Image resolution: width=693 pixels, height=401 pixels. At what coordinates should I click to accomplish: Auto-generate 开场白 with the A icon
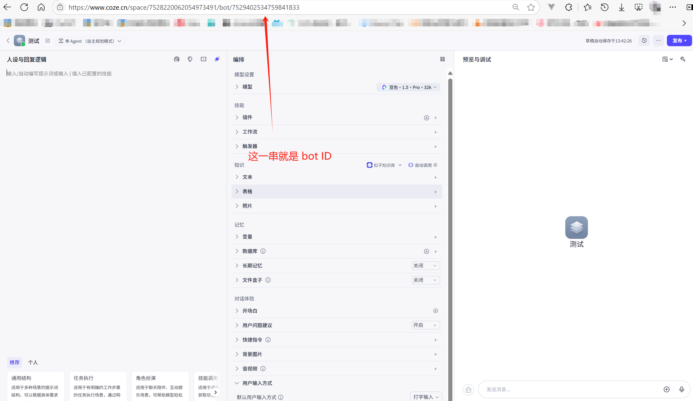(436, 311)
